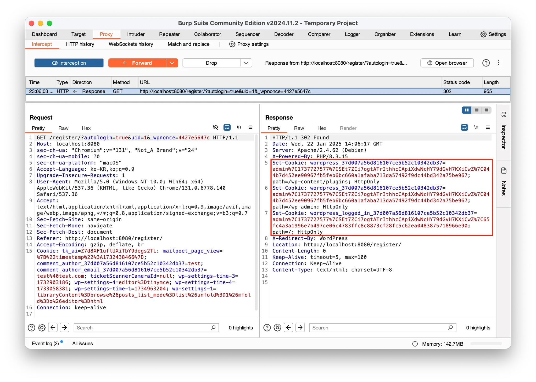Open Request panel search settings gear
This screenshot has height=382, width=536.
click(42, 328)
